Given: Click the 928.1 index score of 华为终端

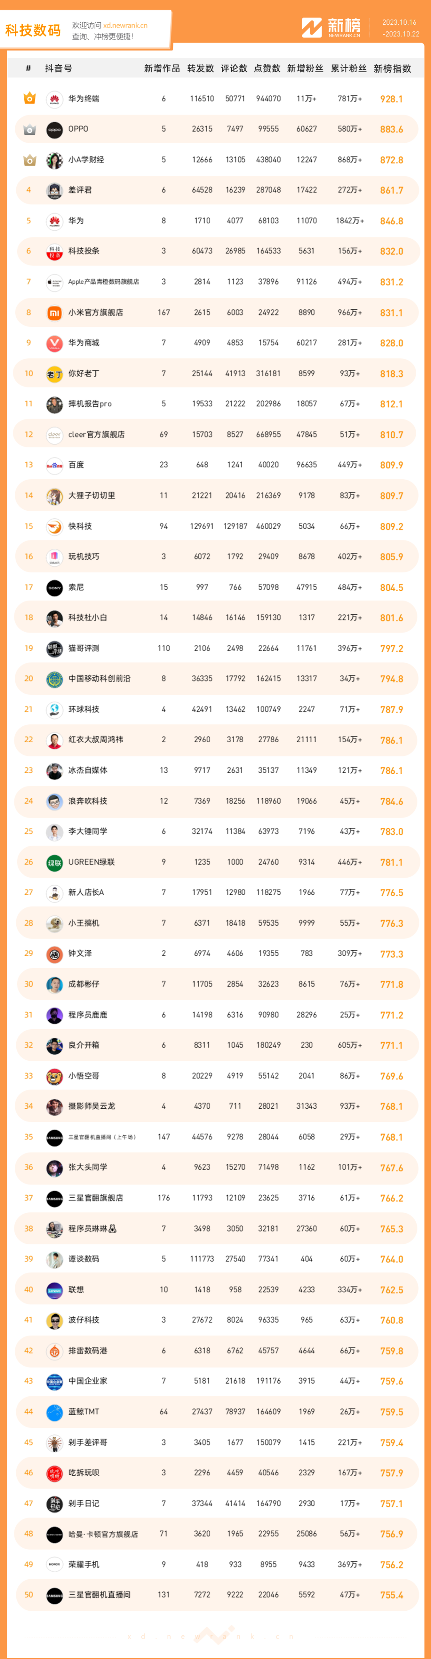Looking at the screenshot, I should 392,99.
